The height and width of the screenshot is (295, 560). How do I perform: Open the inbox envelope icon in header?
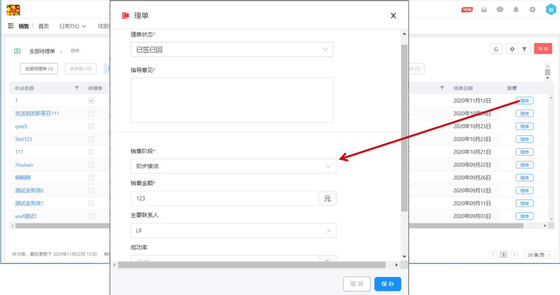484,10
